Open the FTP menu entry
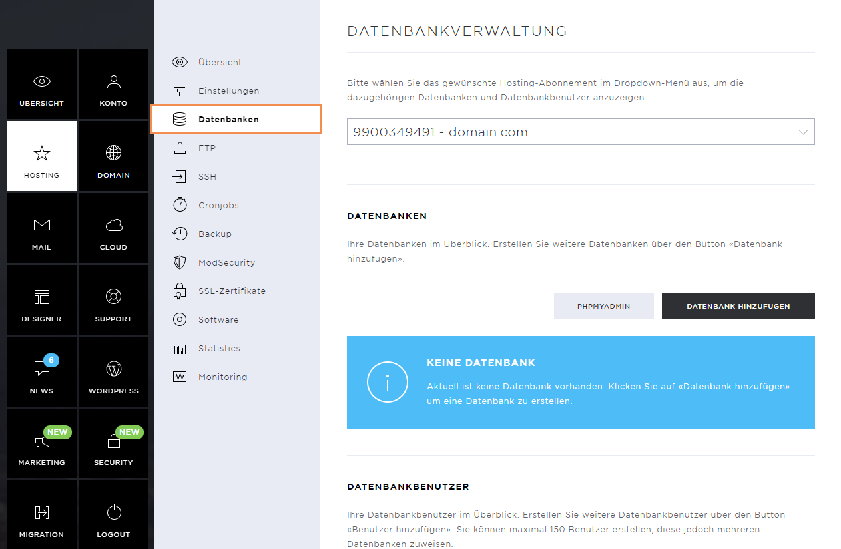Viewport: 841px width, 549px height. pyautogui.click(x=207, y=148)
